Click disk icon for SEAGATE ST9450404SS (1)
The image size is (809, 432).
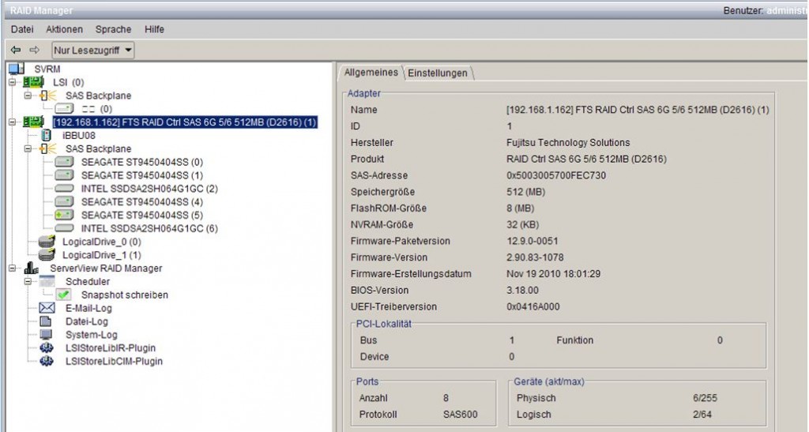click(65, 175)
